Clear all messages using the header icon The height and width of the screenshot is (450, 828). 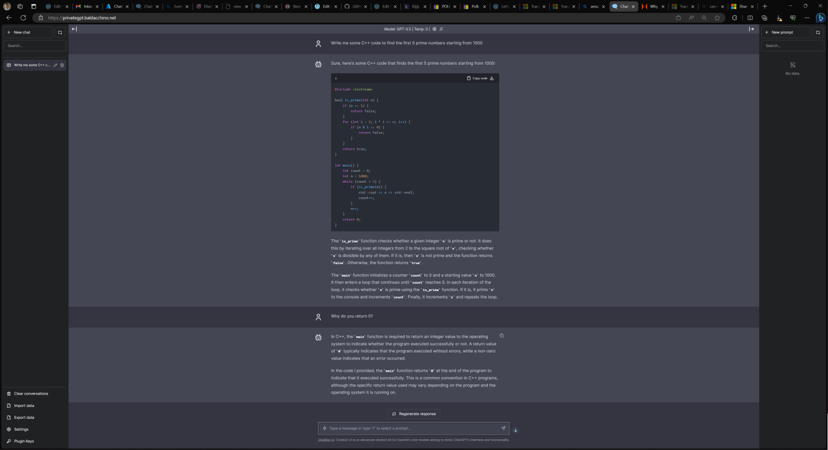(x=441, y=29)
